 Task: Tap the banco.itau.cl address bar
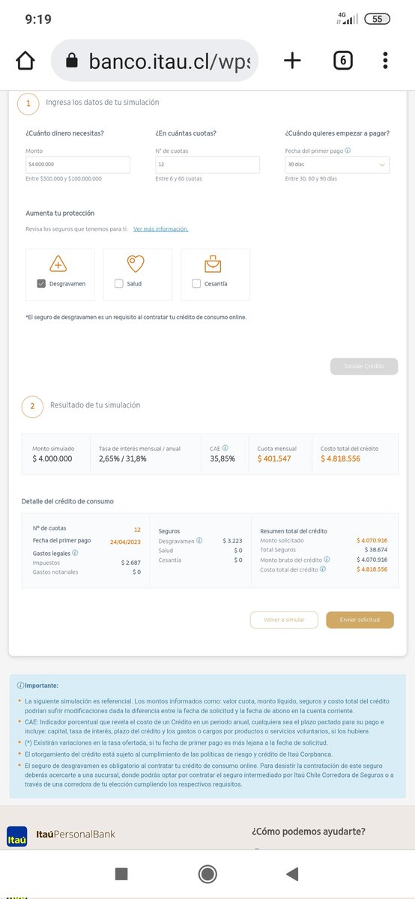point(154,61)
